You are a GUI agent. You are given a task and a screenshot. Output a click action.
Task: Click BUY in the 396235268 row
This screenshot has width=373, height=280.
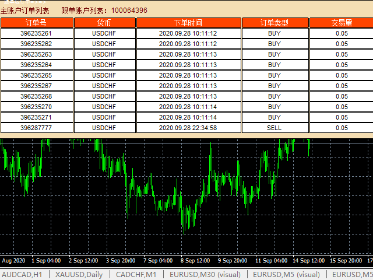pyautogui.click(x=275, y=96)
